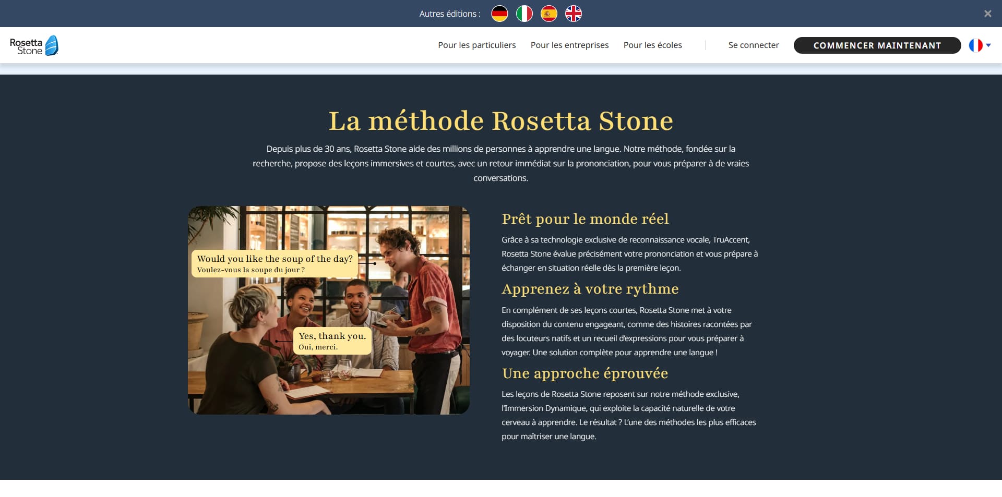Switch to the UK English edition flag
Viewport: 1002px width, 497px height.
573,14
